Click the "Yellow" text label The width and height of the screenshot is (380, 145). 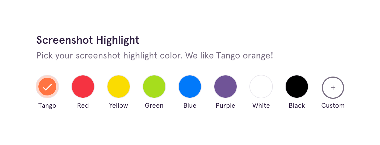click(119, 106)
